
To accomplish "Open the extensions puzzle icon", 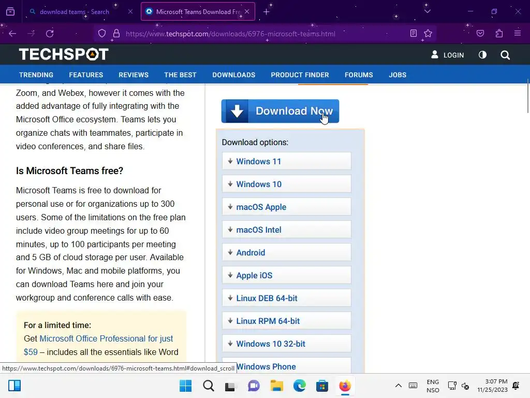I will coord(499,33).
